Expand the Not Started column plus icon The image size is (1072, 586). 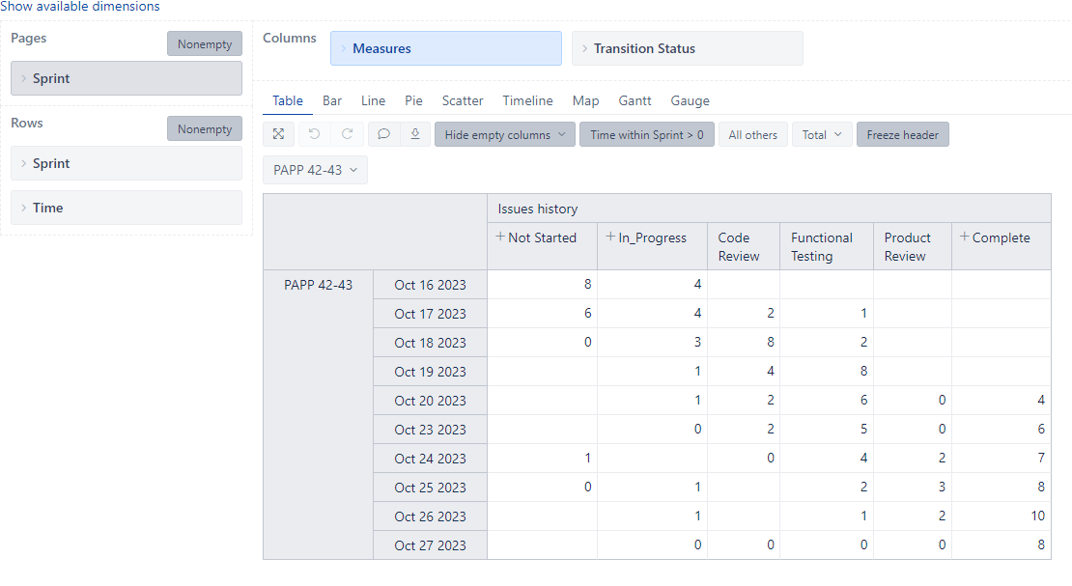click(500, 237)
